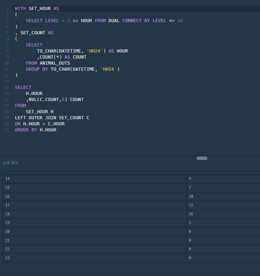Place cursor on 'DUAL' in line 3
260x276 pixels.
click(114, 21)
